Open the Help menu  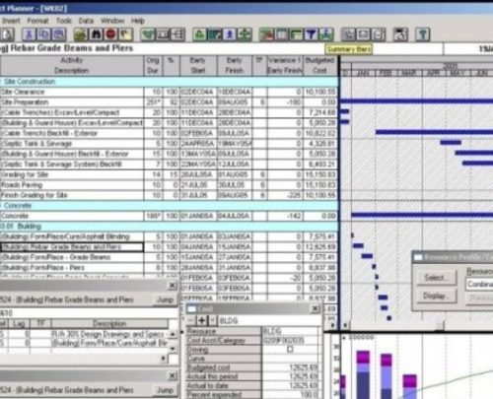[138, 21]
